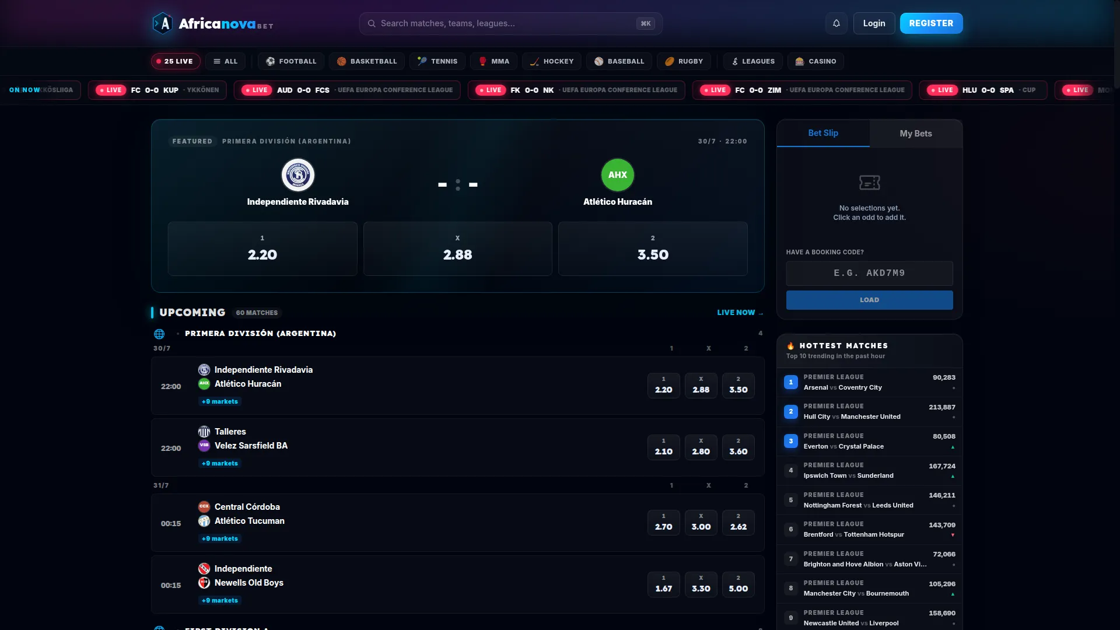Show all sports with ALL filter
Screen dimensions: 1120x630
tap(225, 61)
